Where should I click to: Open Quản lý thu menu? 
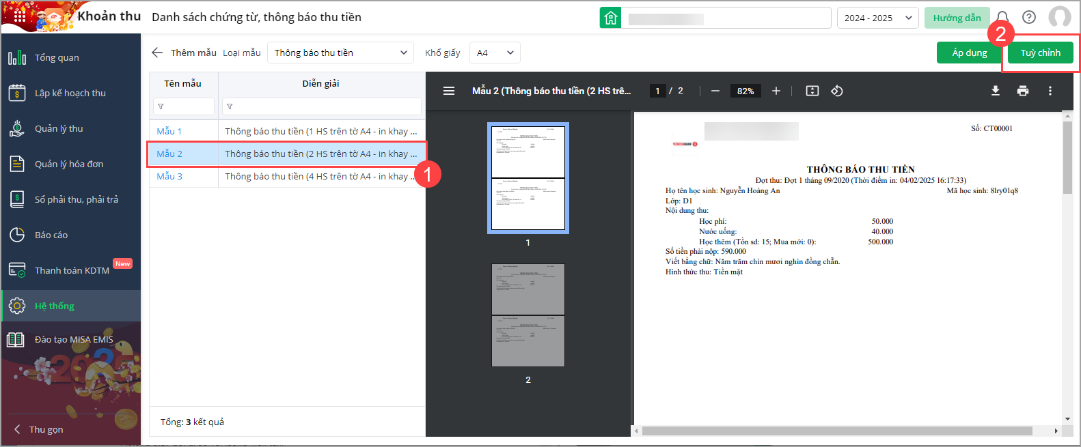(71, 128)
